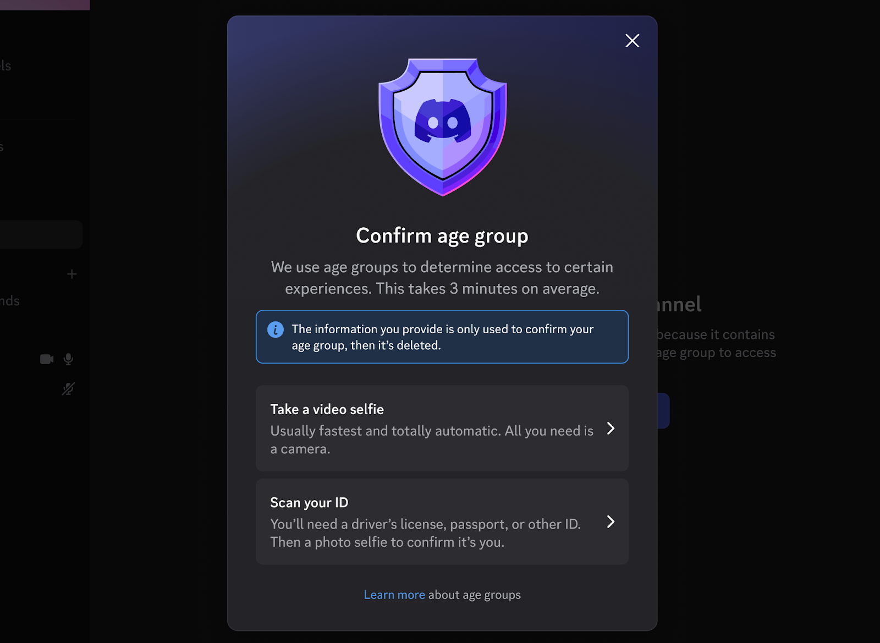
Task: Click the information-is-deleted notice text
Action: 442,337
